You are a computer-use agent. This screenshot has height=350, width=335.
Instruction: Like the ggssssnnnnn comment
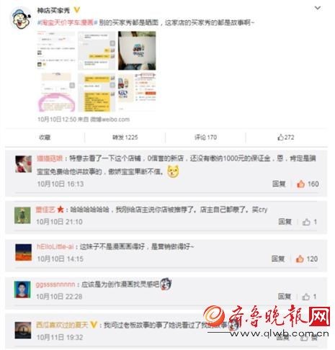[x=309, y=297]
